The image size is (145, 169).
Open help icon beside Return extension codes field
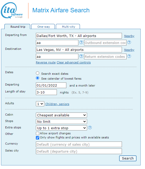129,56
